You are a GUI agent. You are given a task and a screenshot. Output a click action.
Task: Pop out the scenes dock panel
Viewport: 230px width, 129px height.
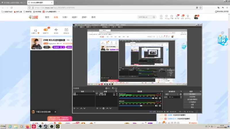pyautogui.click(x=94, y=91)
